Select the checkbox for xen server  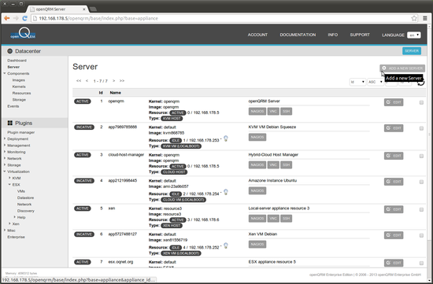[421, 209]
